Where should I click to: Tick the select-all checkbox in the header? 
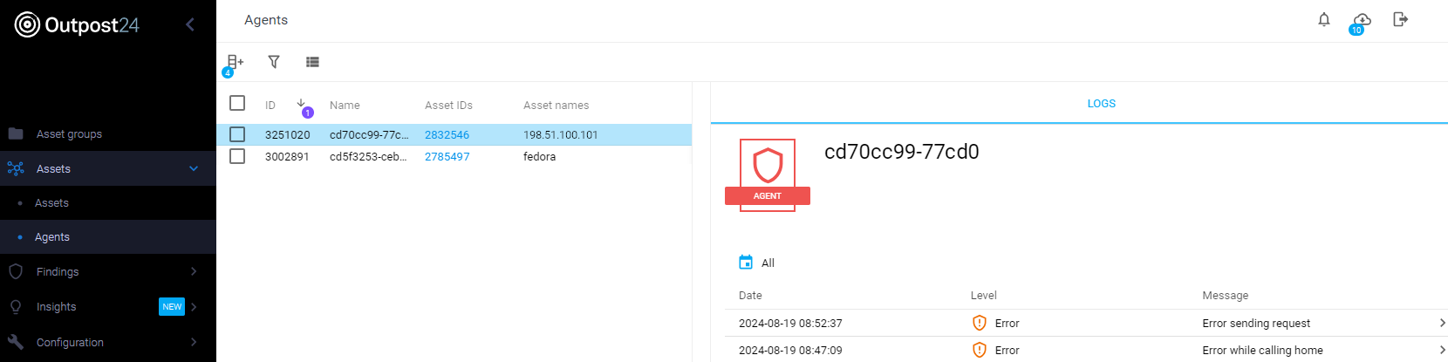(x=237, y=103)
